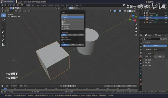
Task: Click the pan hand navigation icon
Action: [136, 28]
